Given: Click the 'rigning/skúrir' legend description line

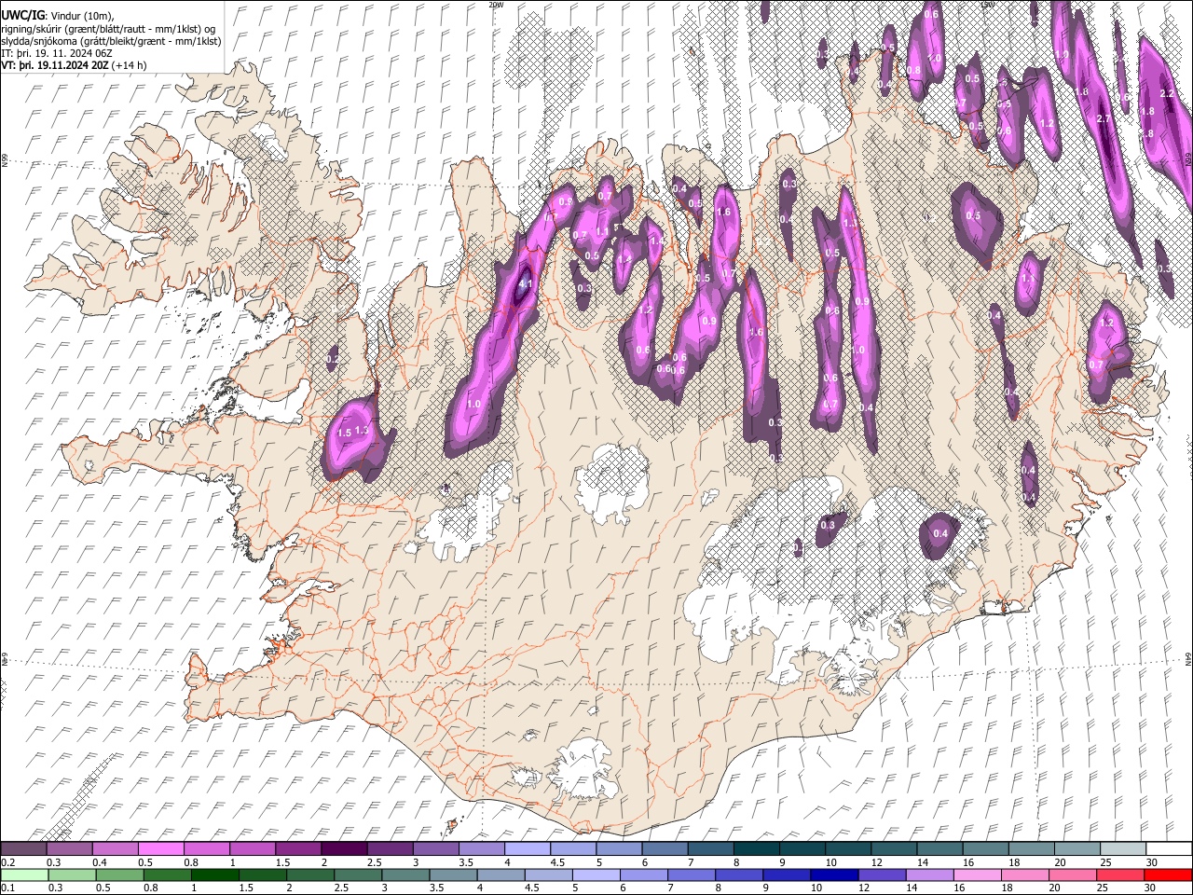Looking at the screenshot, I should pyautogui.click(x=108, y=29).
